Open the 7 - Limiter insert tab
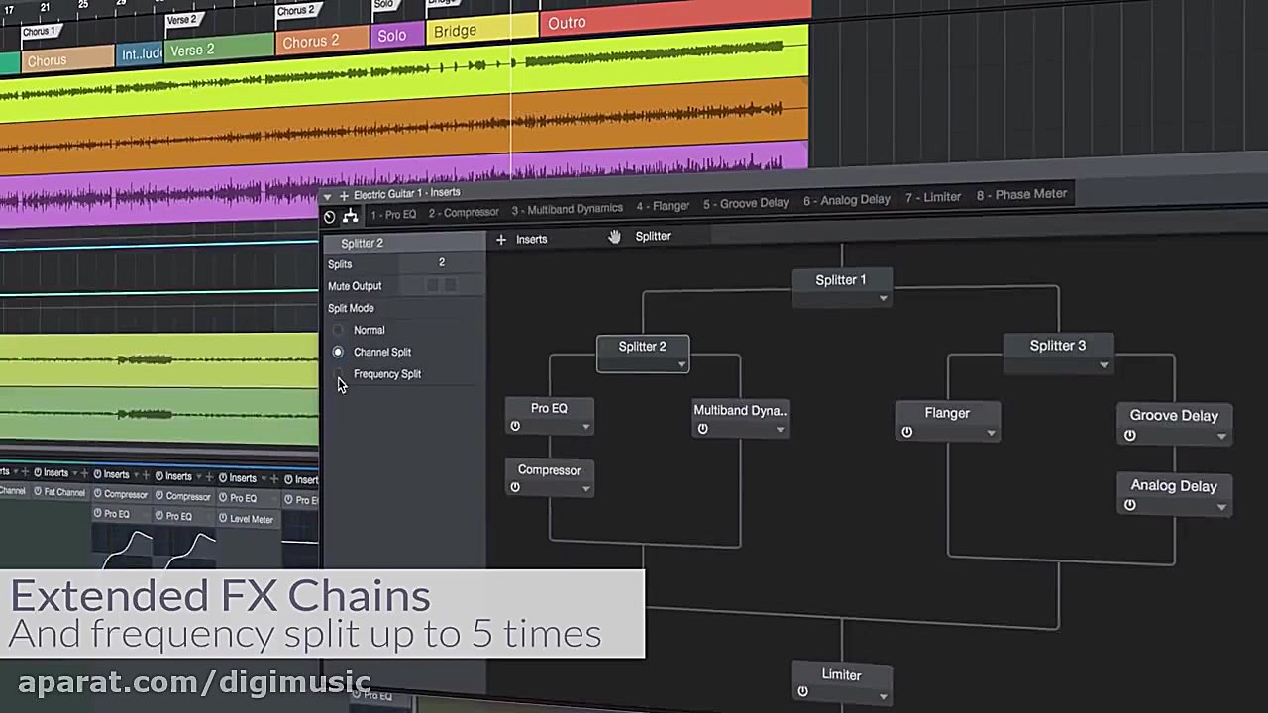Screen dimensions: 1268x713 coord(932,197)
